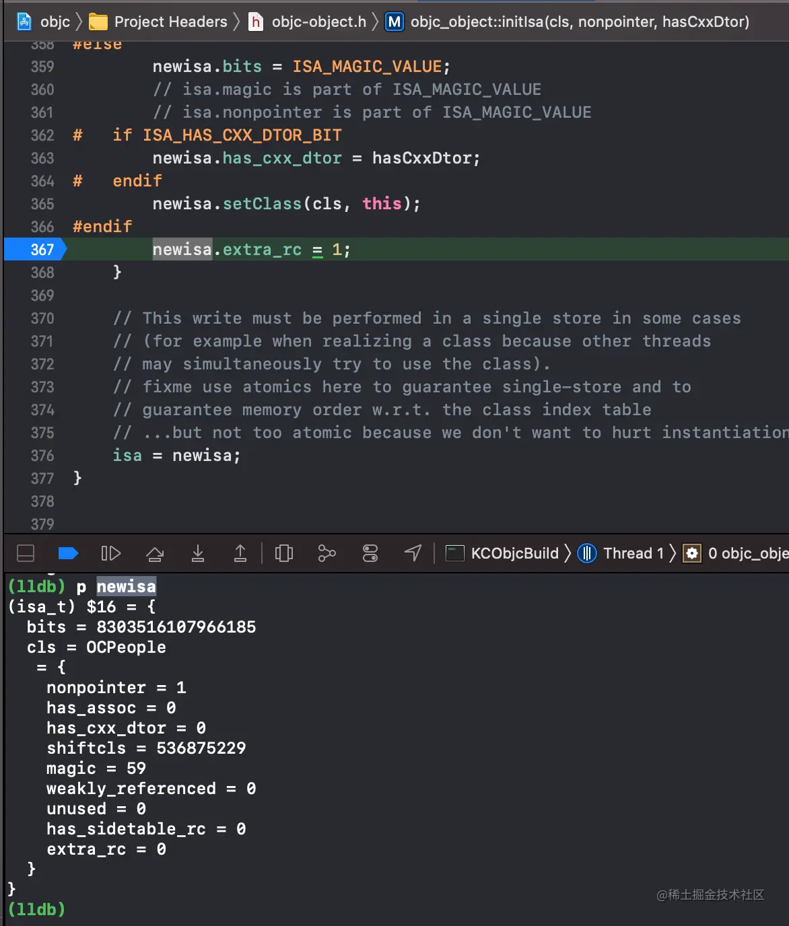
Task: Open the Debug View Hierarchy
Action: pyautogui.click(x=284, y=553)
